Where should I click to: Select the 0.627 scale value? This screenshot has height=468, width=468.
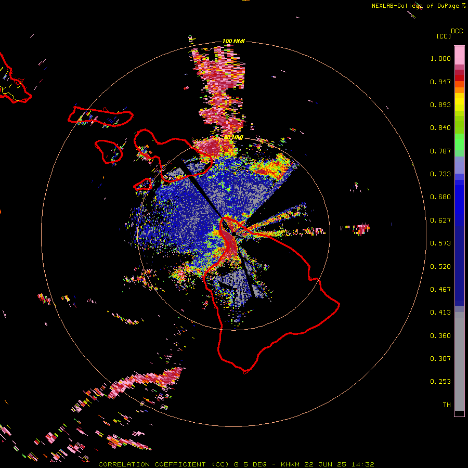point(440,220)
